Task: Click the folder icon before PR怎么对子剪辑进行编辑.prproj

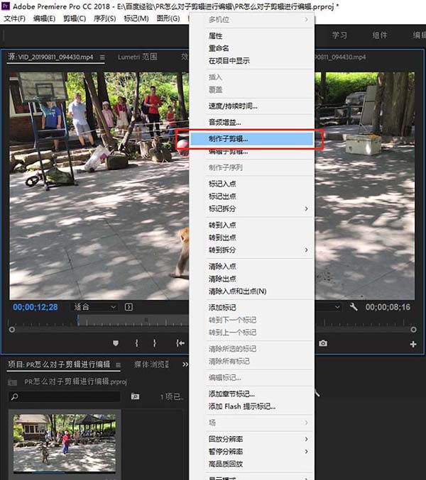Action: [12, 382]
